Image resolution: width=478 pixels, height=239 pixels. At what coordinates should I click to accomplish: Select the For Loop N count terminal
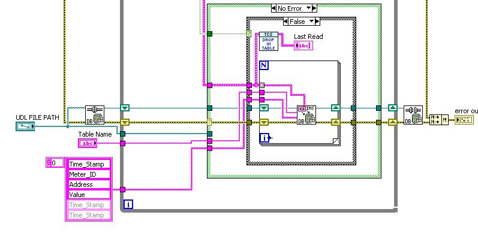coord(264,65)
